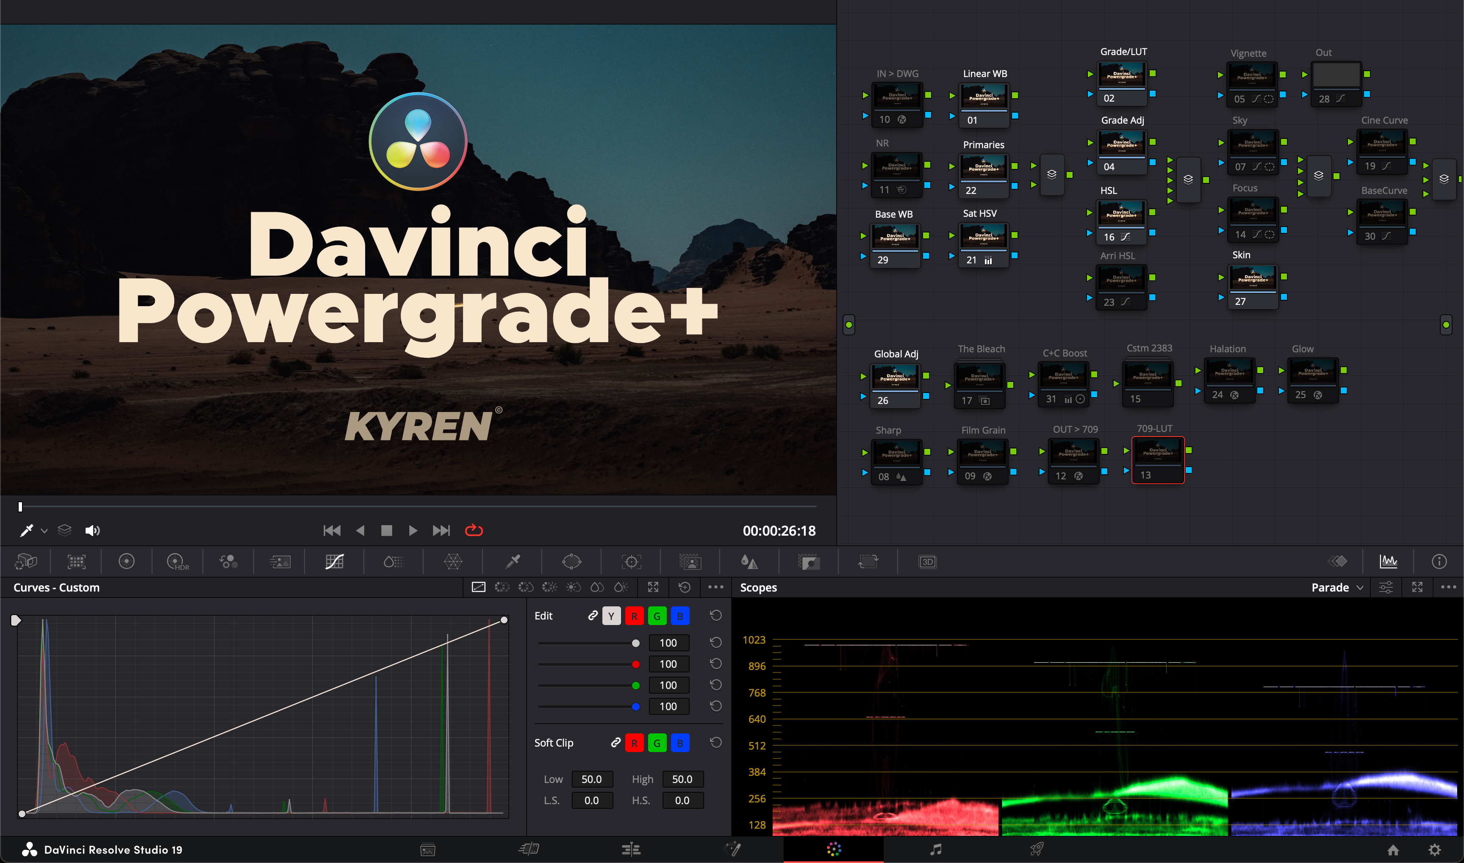1464x863 pixels.
Task: Open the Curves panel options menu
Action: tap(715, 587)
